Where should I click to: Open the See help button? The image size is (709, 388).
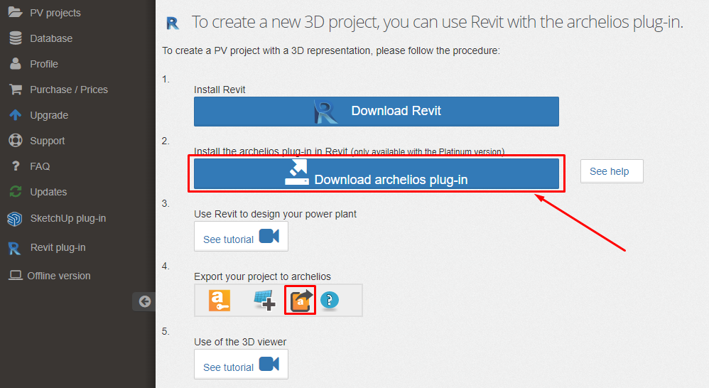pyautogui.click(x=612, y=171)
